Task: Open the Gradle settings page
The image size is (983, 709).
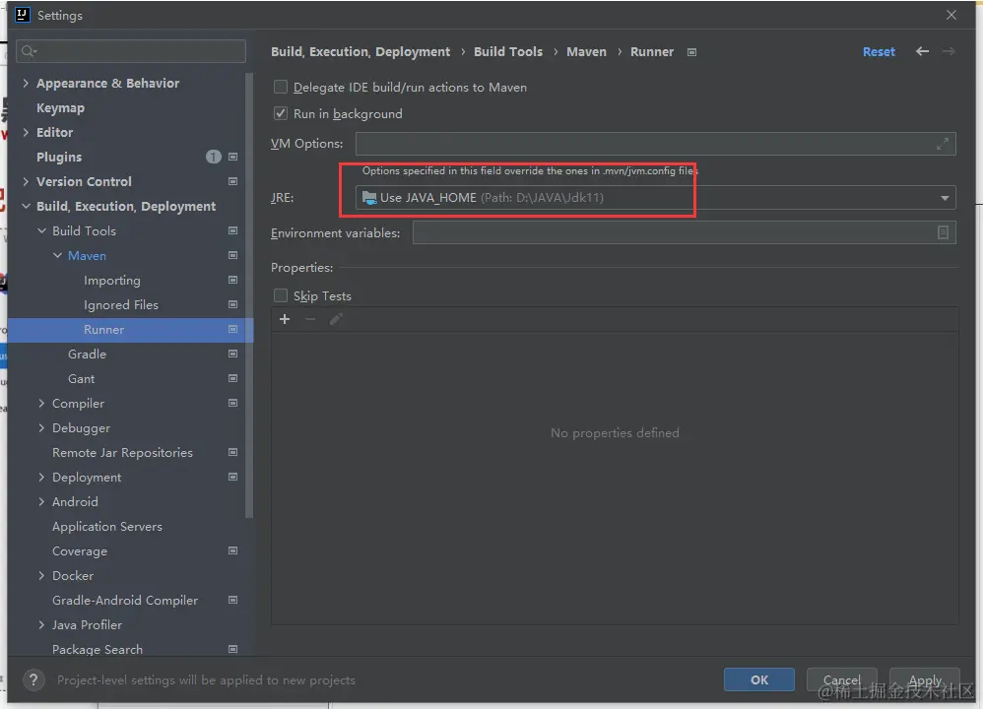Action: [x=87, y=354]
